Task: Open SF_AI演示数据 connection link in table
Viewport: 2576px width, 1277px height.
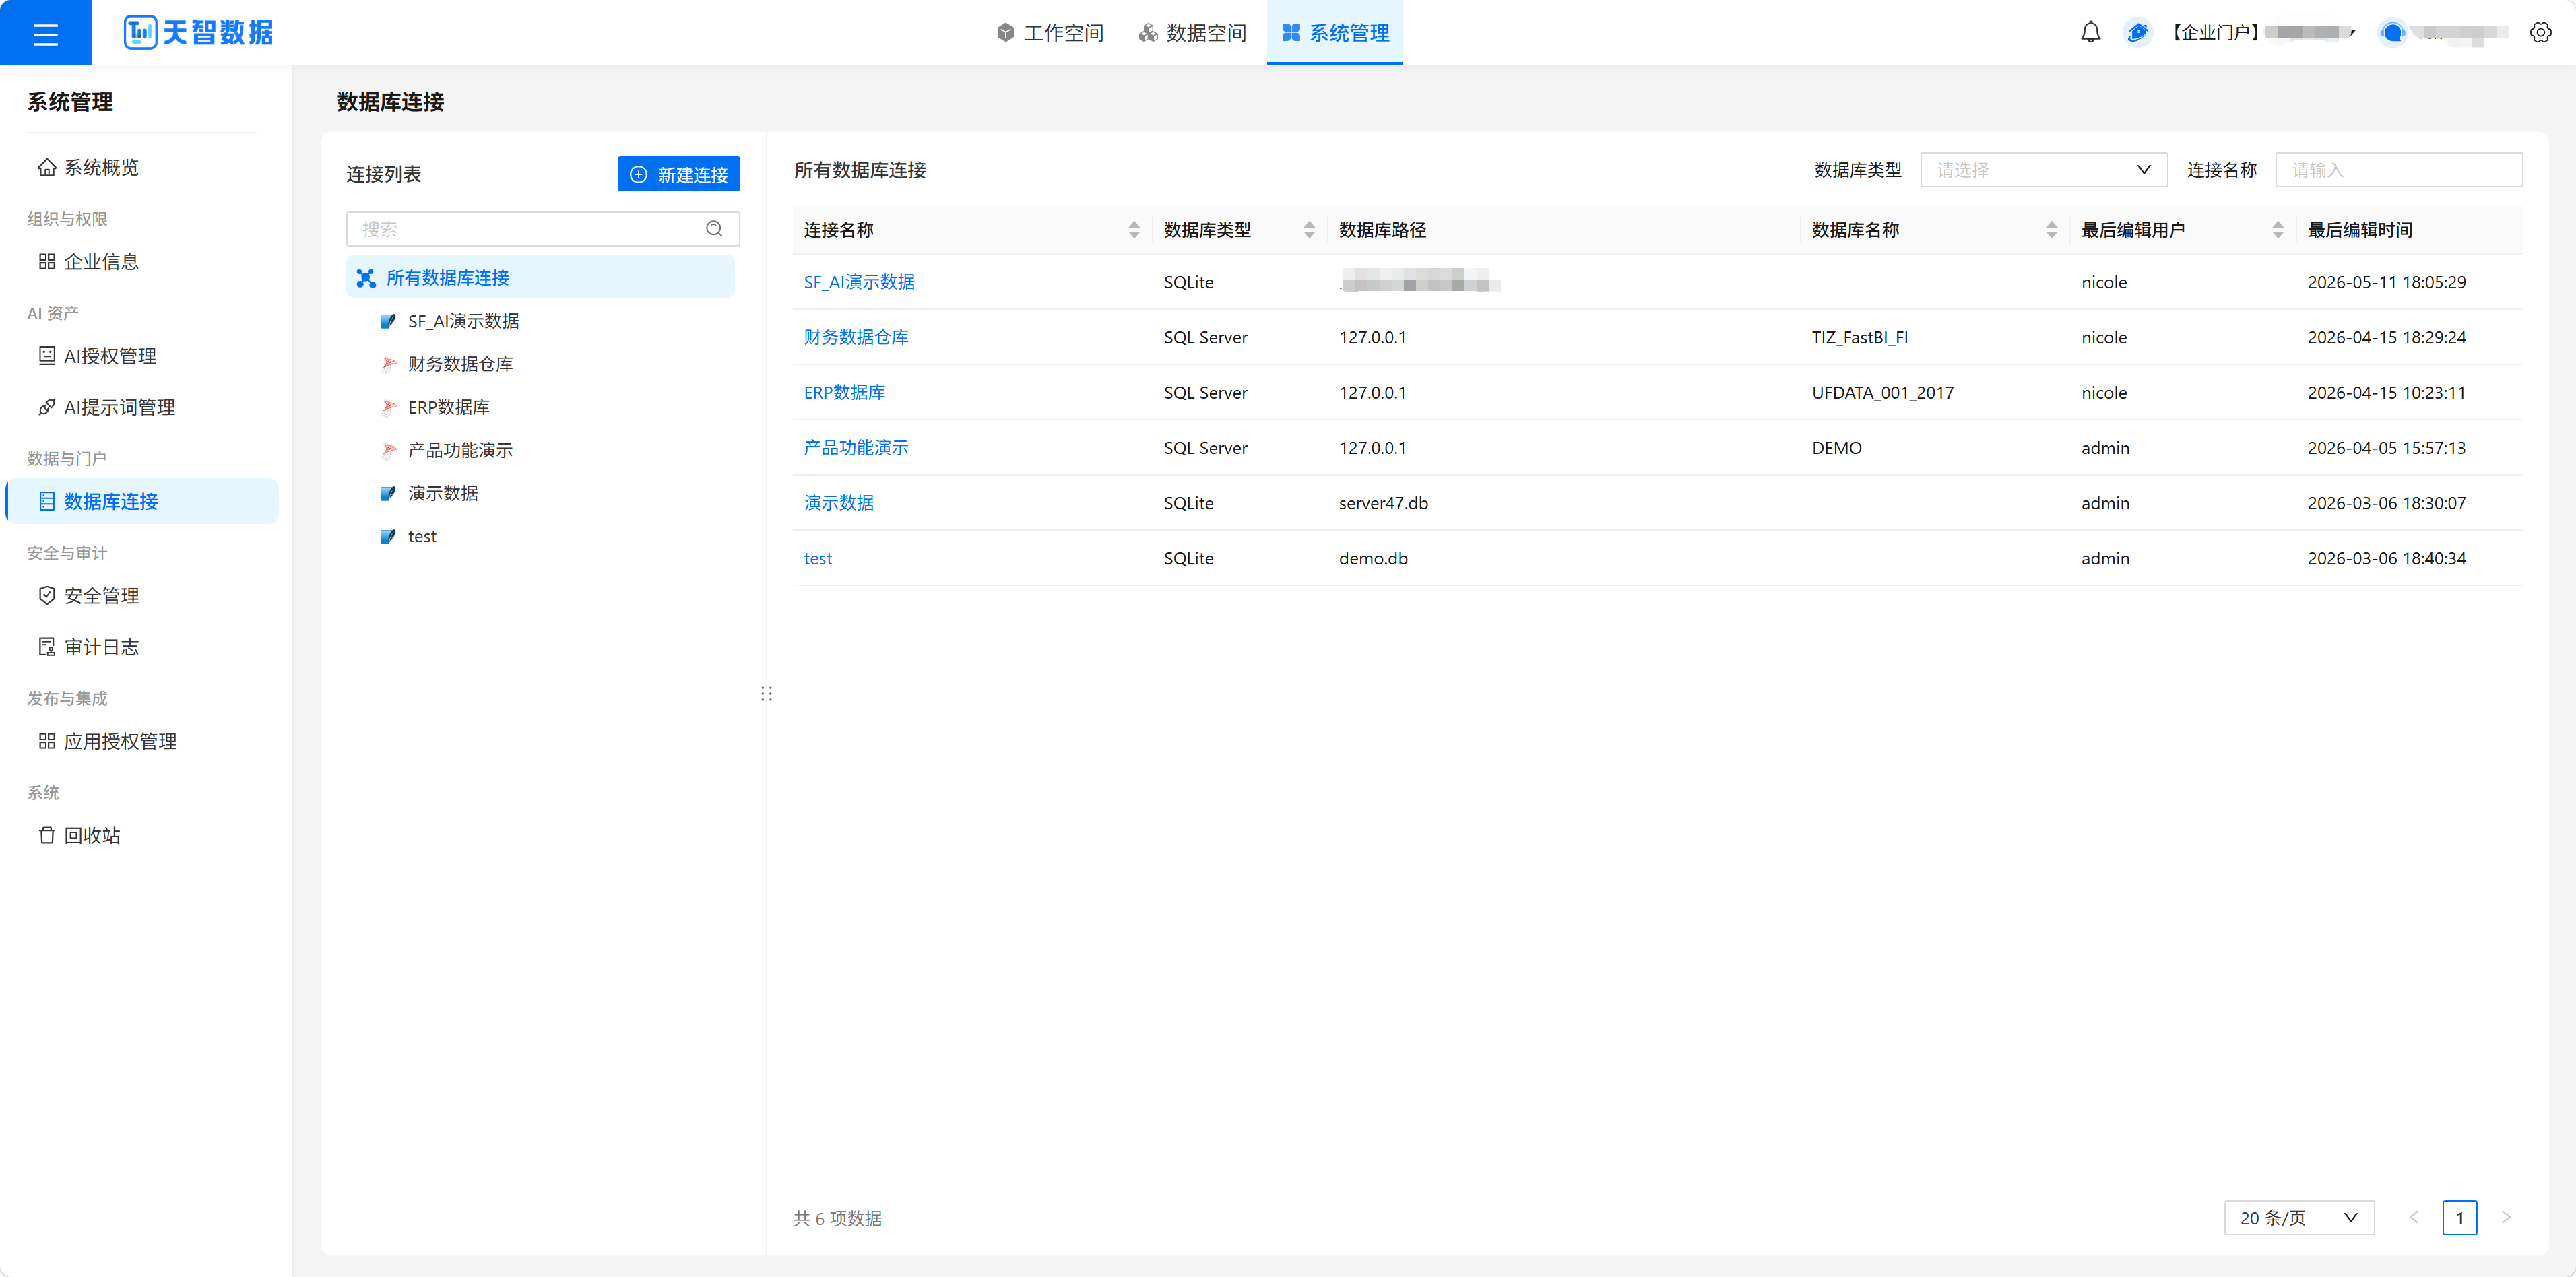Action: [859, 282]
